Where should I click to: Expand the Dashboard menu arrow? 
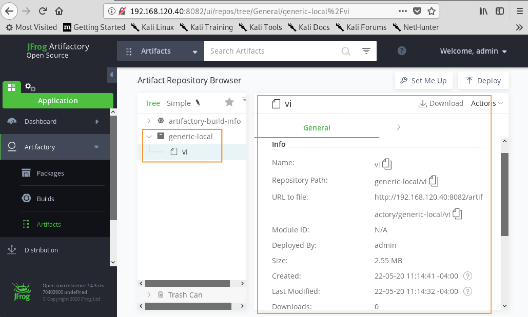tap(97, 122)
